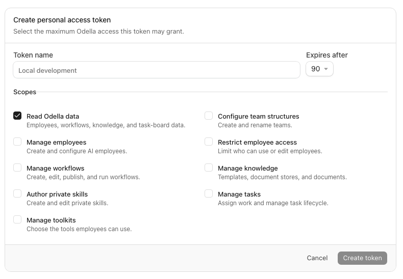Tick the Restrict employee access checkbox
The image size is (403, 279).
[209, 142]
